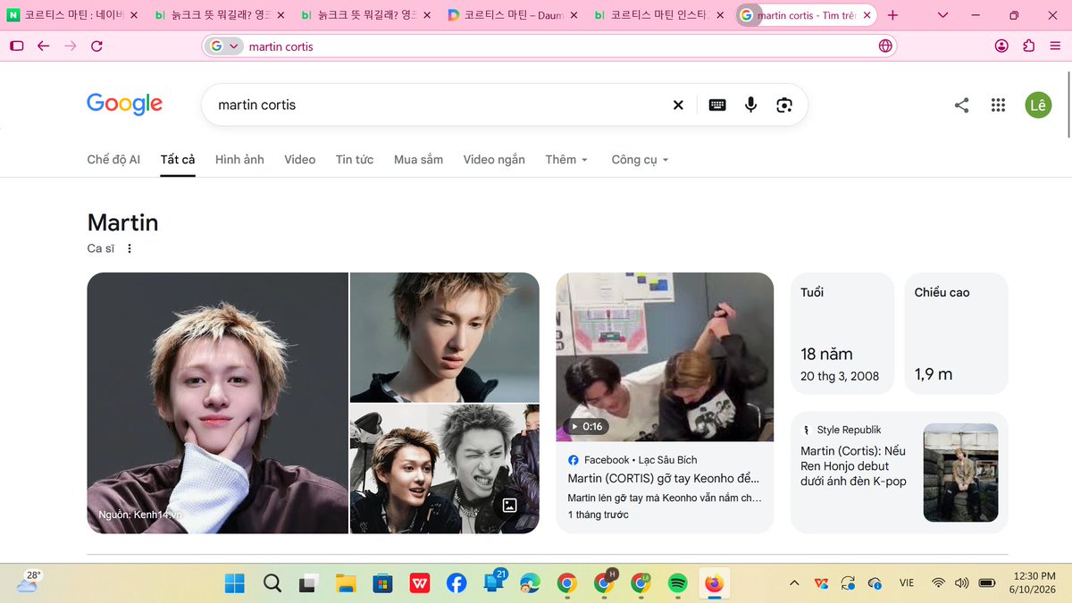Open the browser extensions menu
Viewport: 1072px width, 603px height.
tap(1029, 46)
